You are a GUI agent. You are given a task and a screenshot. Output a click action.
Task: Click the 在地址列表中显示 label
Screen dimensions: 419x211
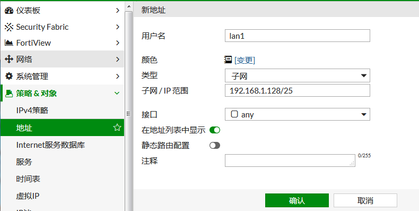click(x=173, y=130)
